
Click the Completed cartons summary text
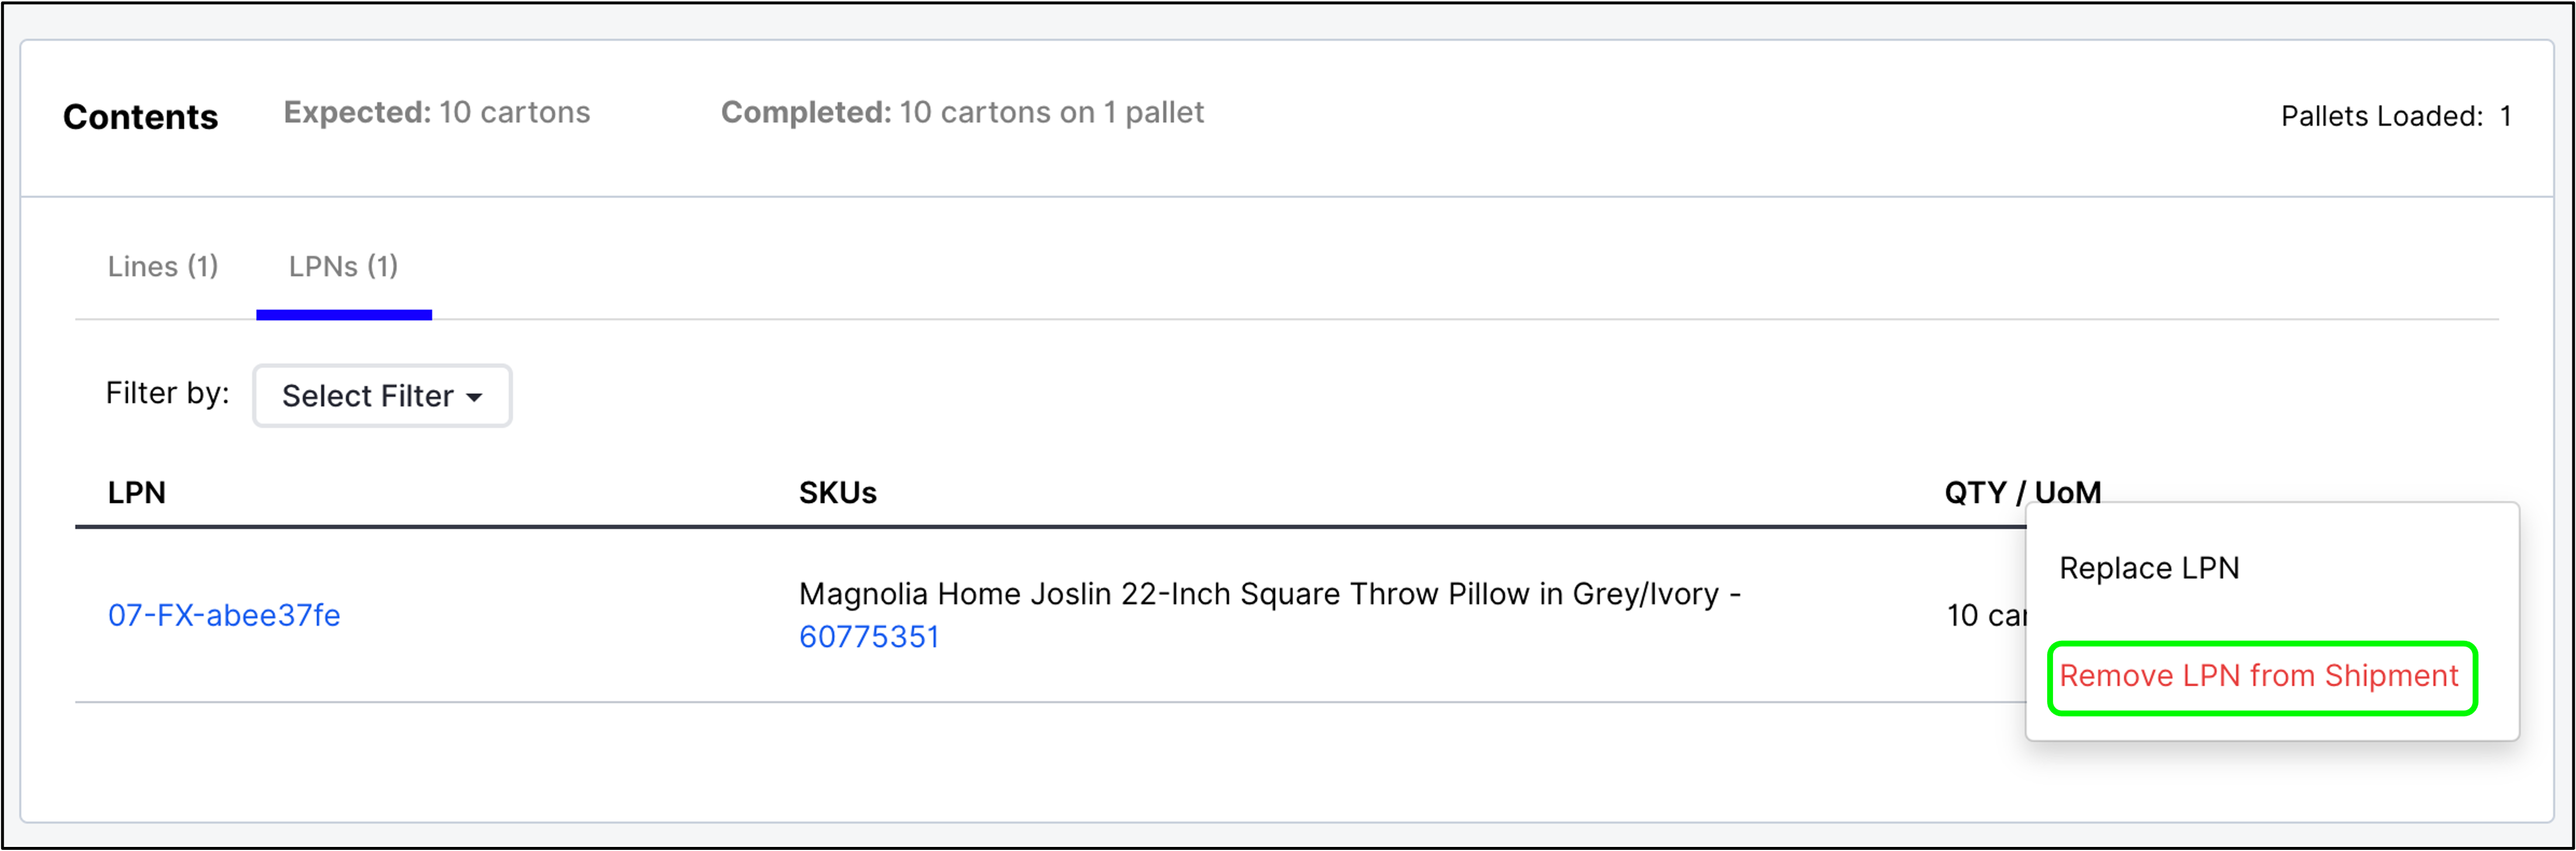click(963, 112)
